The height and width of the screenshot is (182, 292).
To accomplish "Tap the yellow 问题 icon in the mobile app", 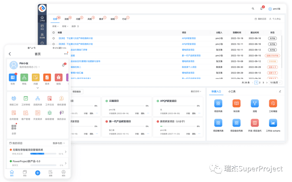I will coord(36,77).
